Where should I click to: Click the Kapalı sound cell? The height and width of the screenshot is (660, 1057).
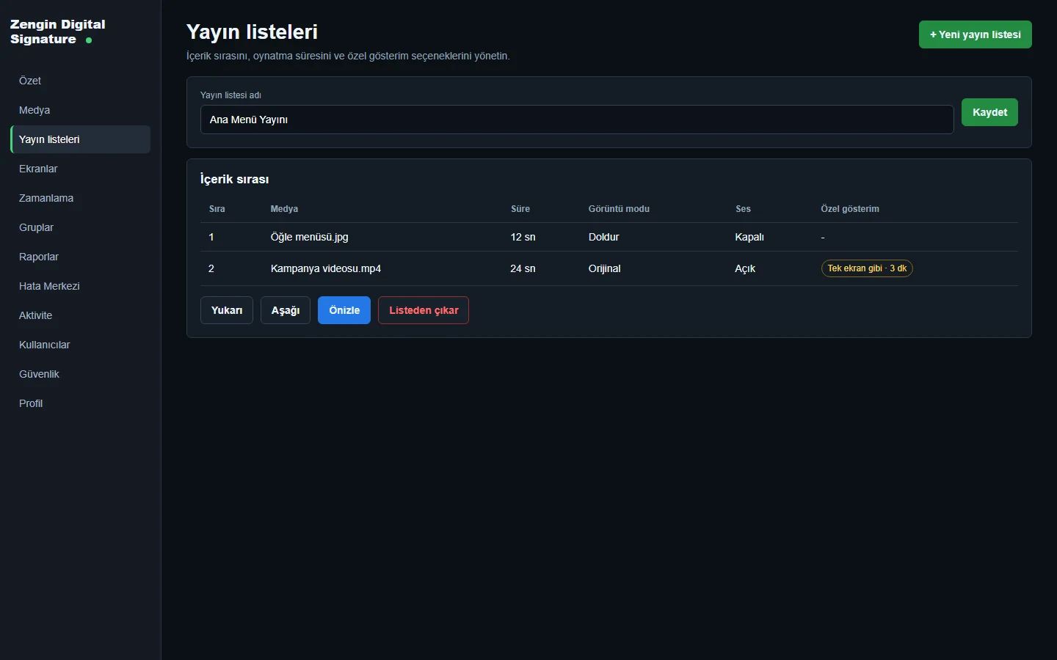click(749, 237)
